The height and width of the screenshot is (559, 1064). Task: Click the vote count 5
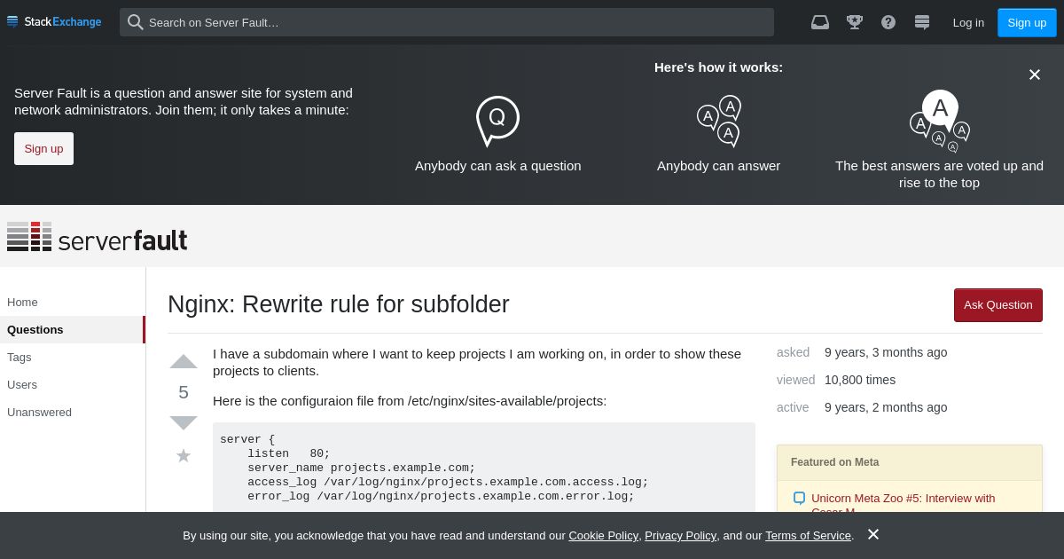184,392
